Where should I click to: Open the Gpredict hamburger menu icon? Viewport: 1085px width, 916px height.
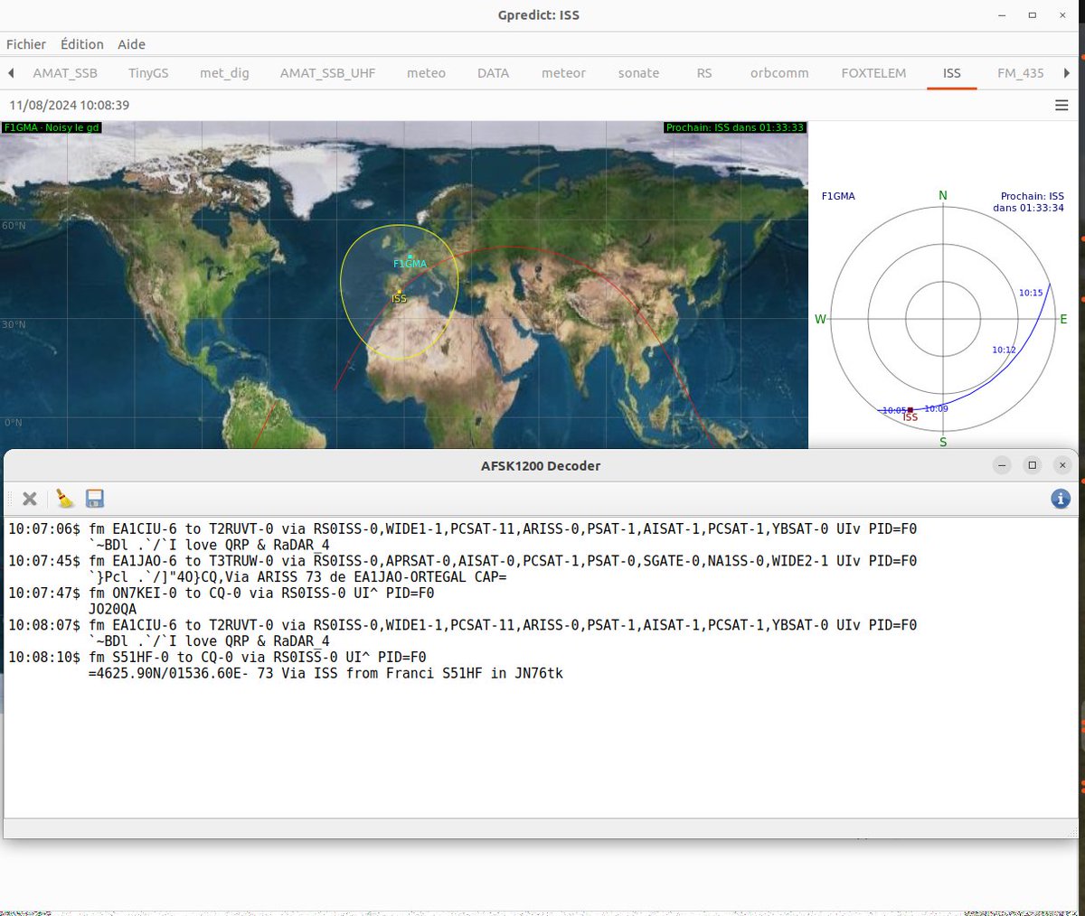1060,105
